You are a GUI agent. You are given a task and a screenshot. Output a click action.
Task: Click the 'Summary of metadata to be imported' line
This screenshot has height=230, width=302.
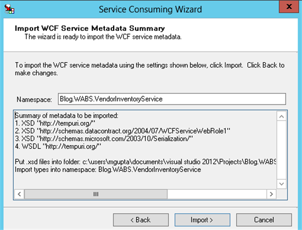coord(66,116)
